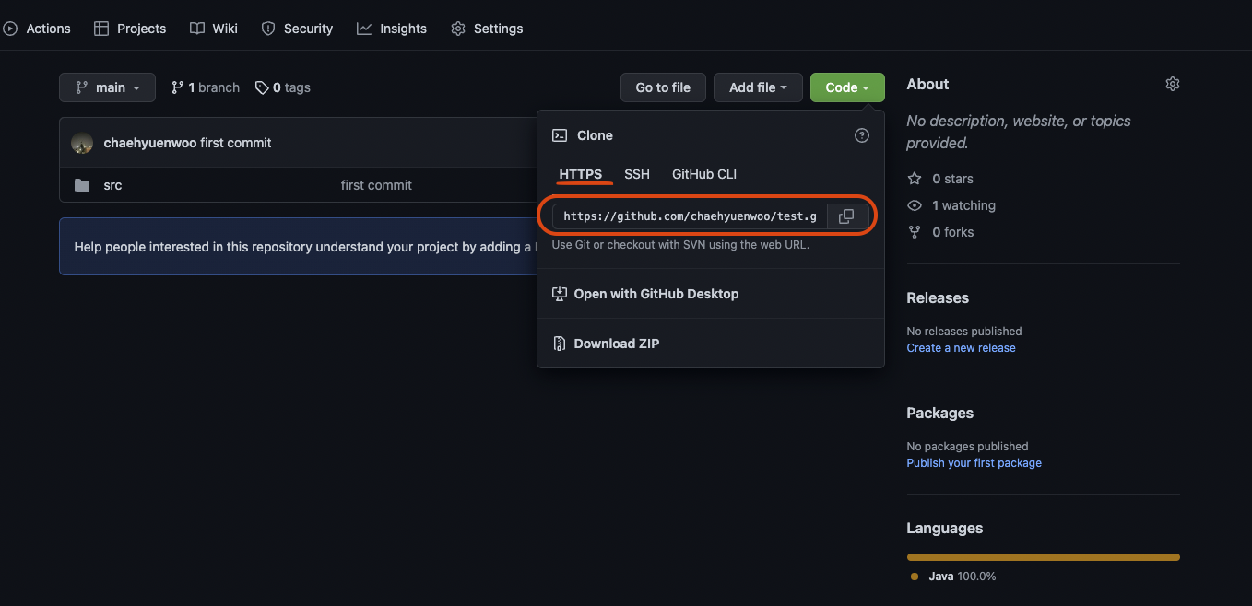Image resolution: width=1252 pixels, height=606 pixels.
Task: Open the src folder icon
Action: click(x=83, y=184)
